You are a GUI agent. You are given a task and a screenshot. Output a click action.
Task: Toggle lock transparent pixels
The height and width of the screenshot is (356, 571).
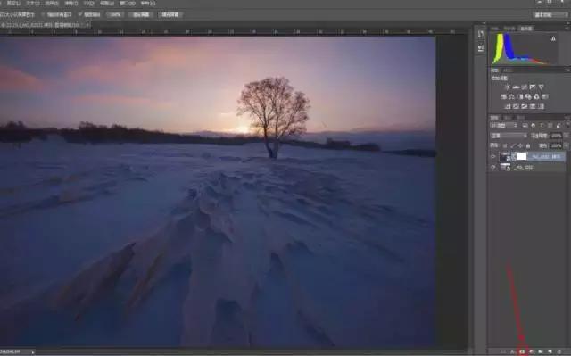tap(505, 146)
